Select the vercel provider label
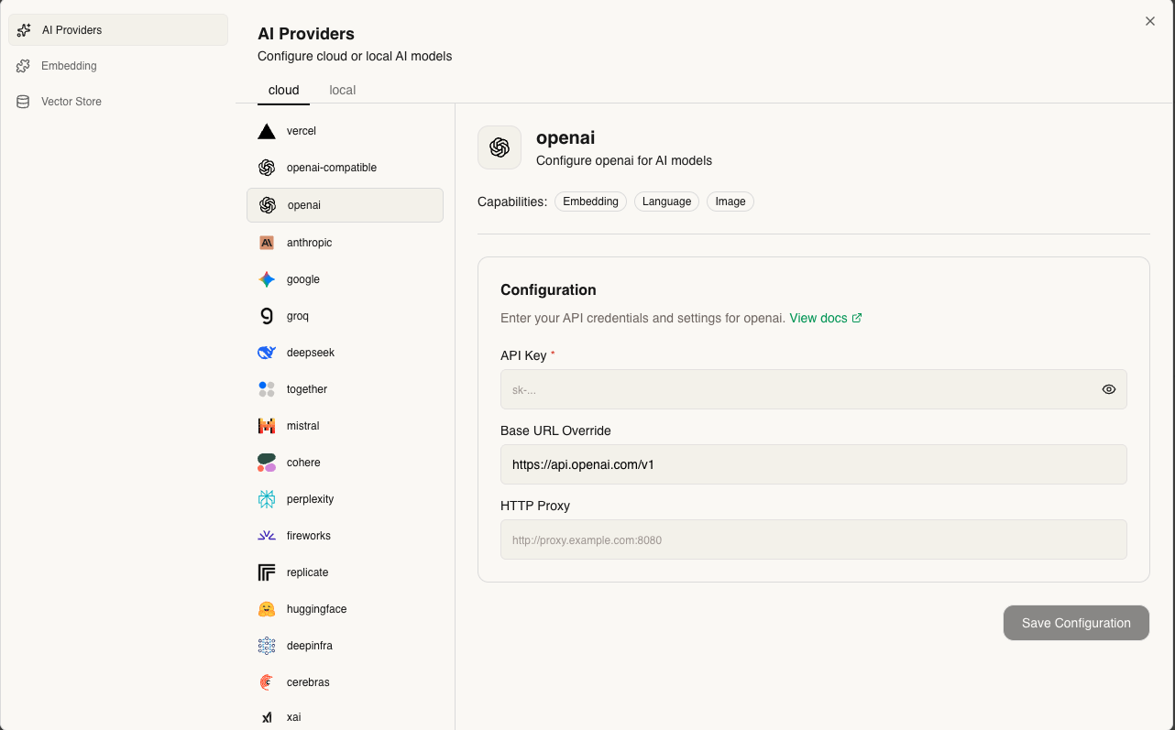The height and width of the screenshot is (730, 1175). [x=302, y=131]
